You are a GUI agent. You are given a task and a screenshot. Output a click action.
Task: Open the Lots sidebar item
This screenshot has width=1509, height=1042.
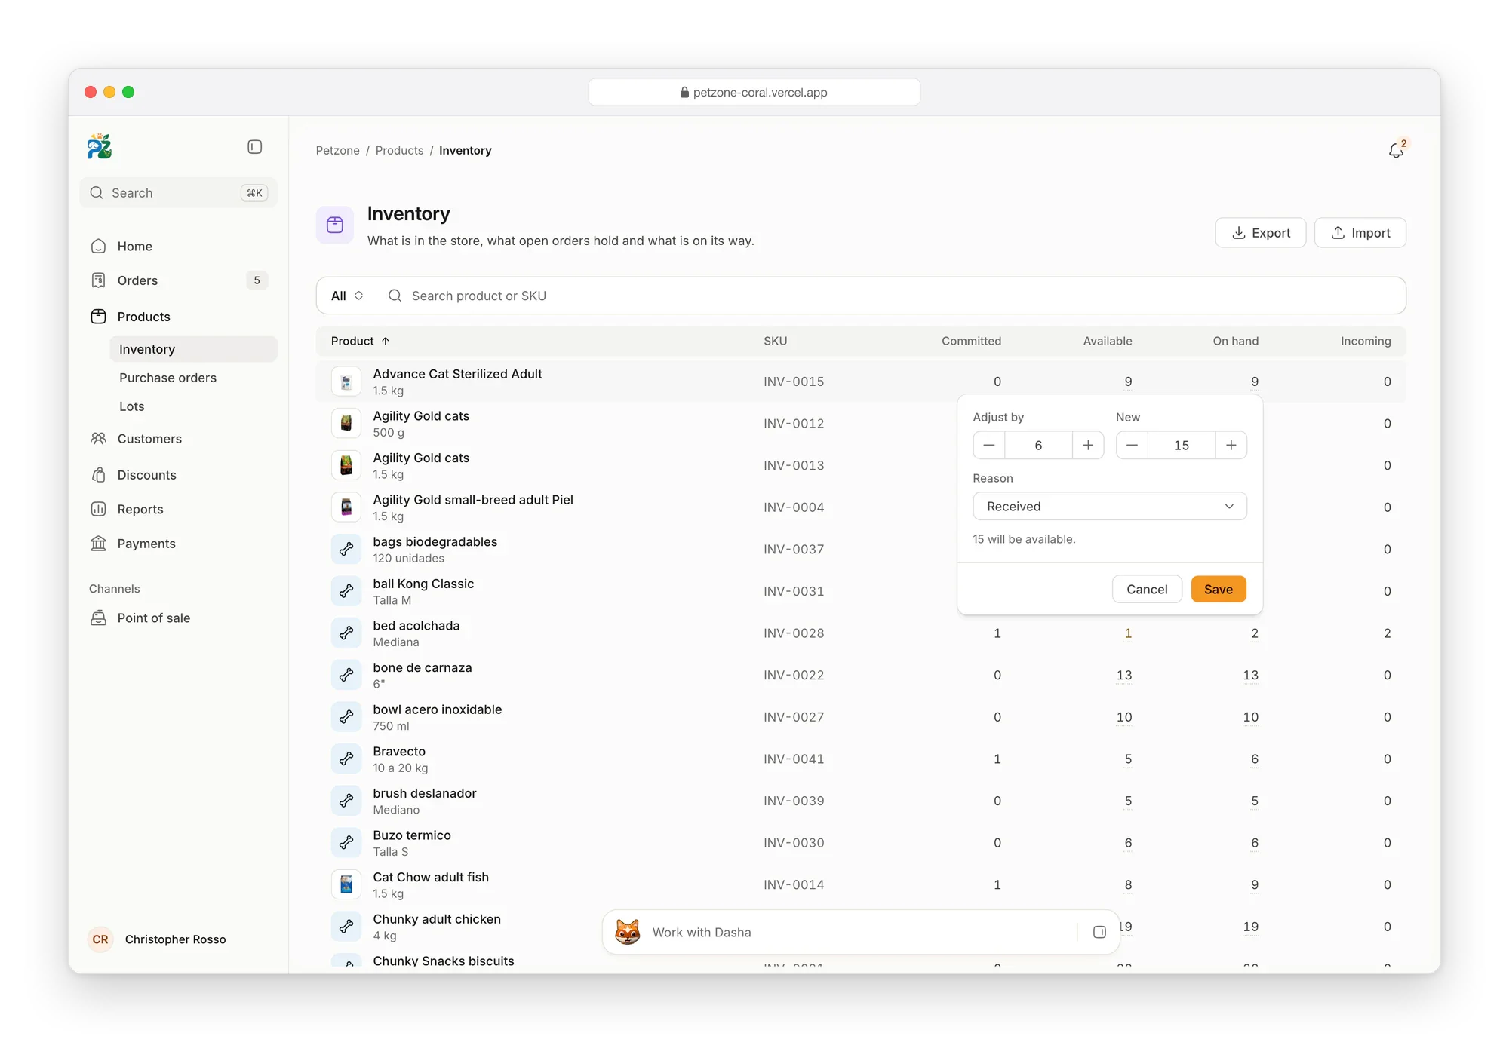194,406
